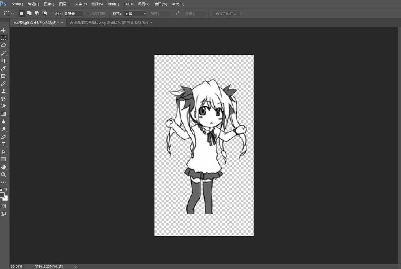Viewport: 401px width, 269px height.
Task: Select the Move tool
Action: pyautogui.click(x=4, y=30)
